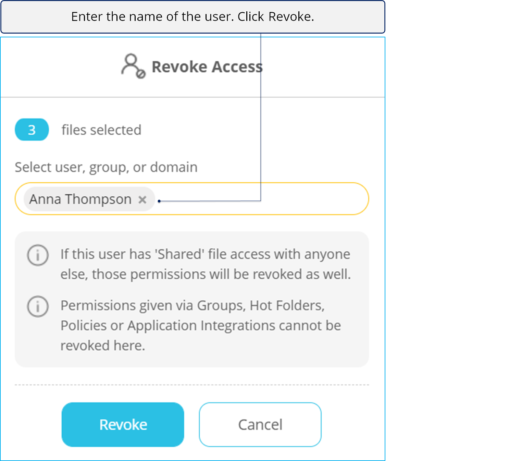Click the callout line endpoint in the field
The width and height of the screenshot is (508, 461).
click(x=159, y=201)
